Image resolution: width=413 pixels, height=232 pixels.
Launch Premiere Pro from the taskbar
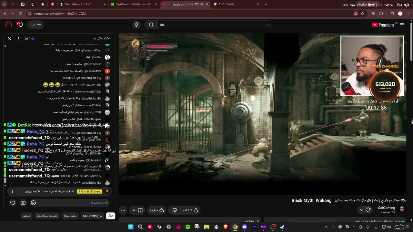pos(254,227)
